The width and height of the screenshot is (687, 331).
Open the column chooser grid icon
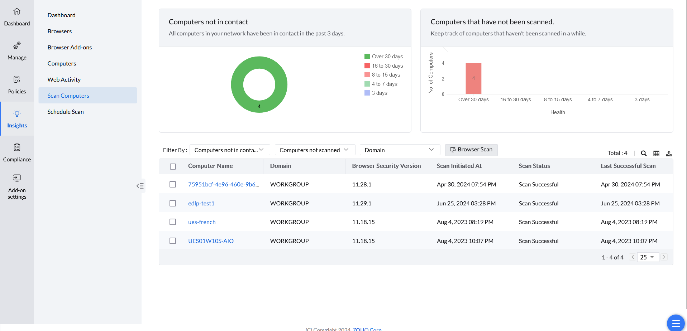[656, 153]
